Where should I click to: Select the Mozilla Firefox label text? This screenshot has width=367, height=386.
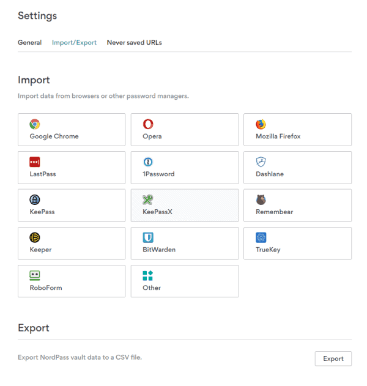pos(278,136)
